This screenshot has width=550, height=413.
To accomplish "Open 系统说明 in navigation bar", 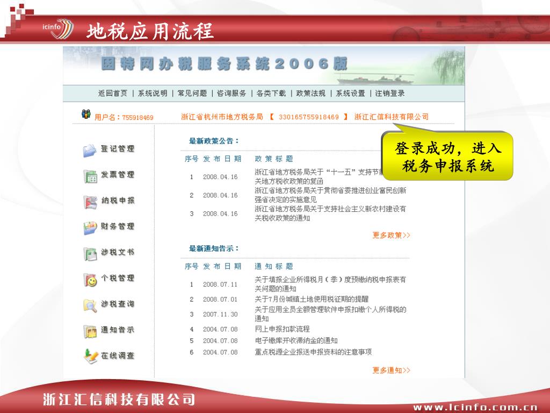I will (152, 93).
